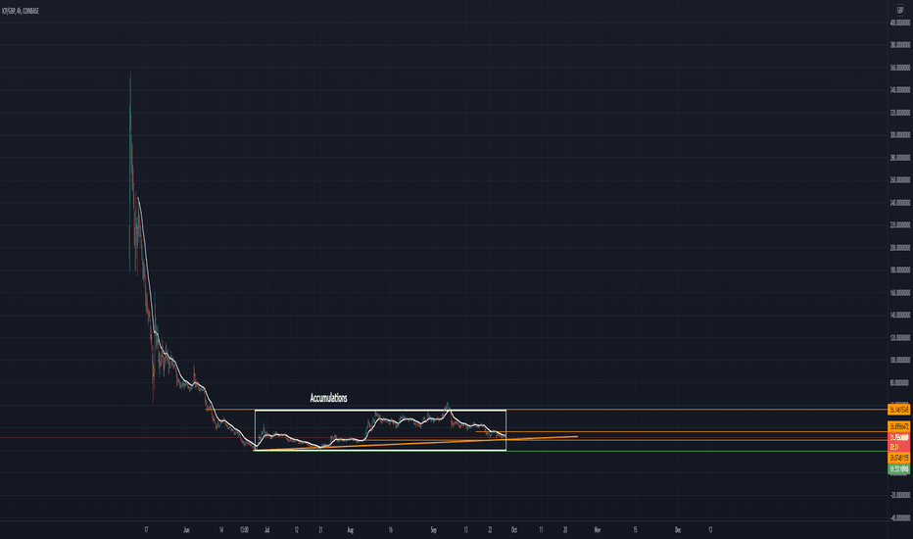Click the Jul label on time axis
This screenshot has height=539, width=913.
[x=266, y=529]
